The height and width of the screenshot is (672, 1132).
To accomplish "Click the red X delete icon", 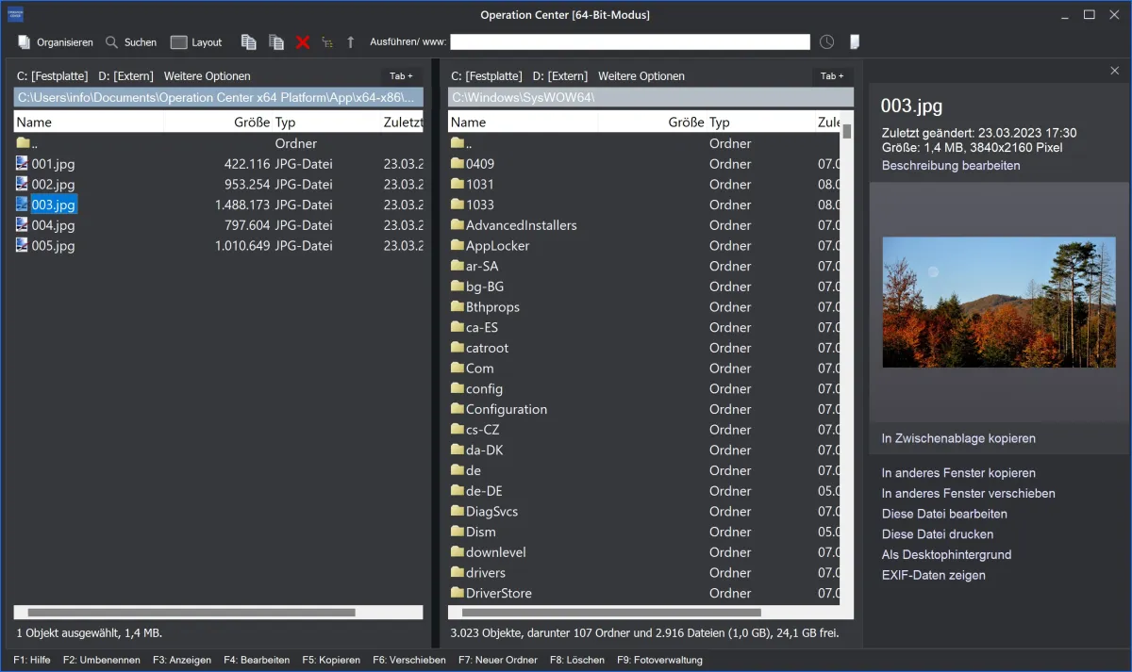I will tap(303, 42).
